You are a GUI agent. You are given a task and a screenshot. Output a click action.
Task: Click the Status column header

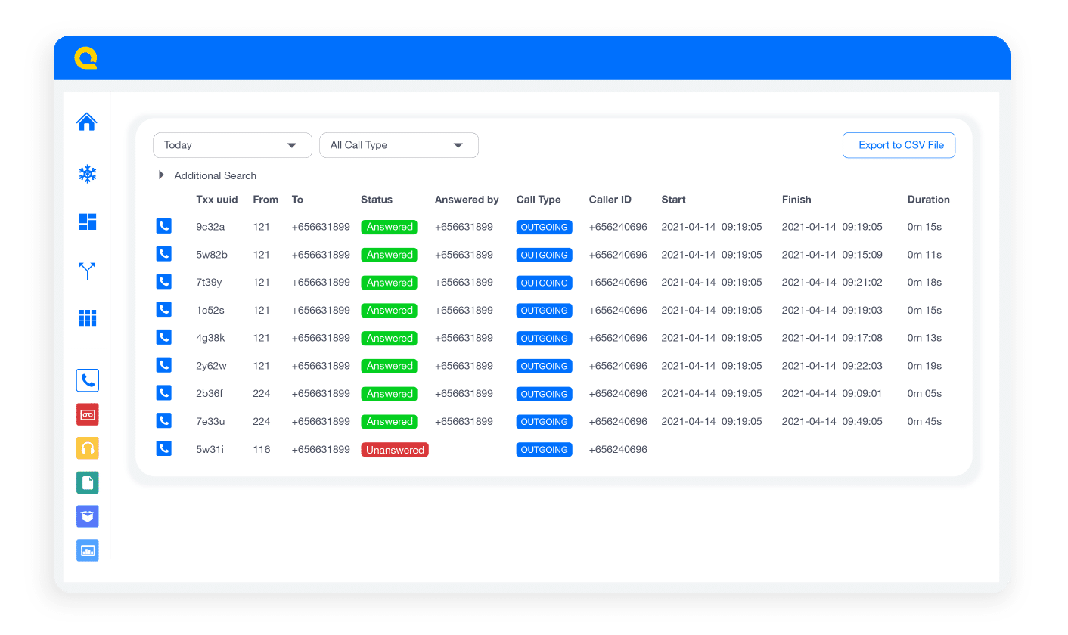click(x=377, y=200)
